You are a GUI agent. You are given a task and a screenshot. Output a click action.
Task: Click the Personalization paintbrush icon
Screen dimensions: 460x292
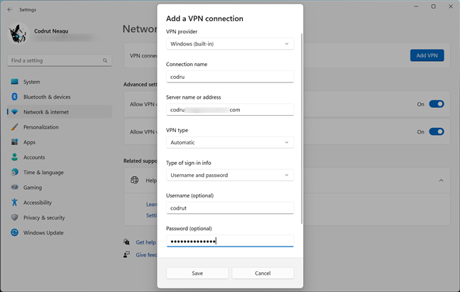[14, 127]
